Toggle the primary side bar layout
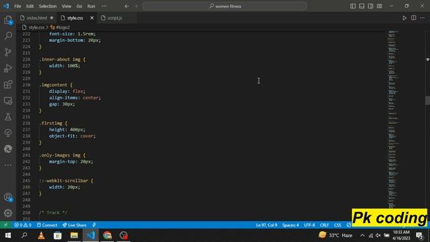This screenshot has height=242, width=430. tap(353, 6)
